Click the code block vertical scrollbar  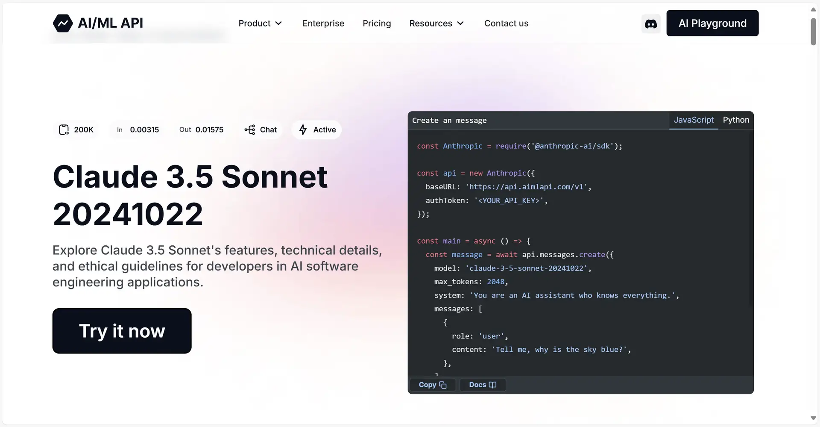[x=750, y=219]
